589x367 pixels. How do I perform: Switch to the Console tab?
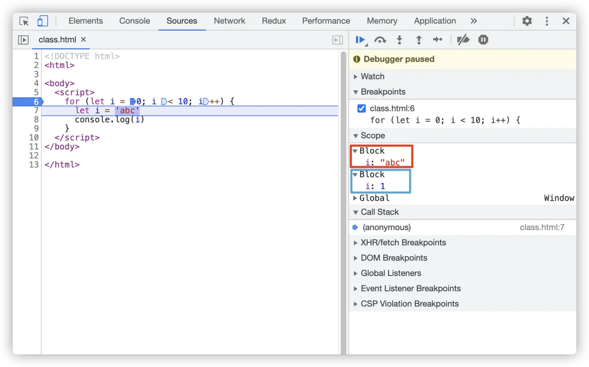(135, 21)
